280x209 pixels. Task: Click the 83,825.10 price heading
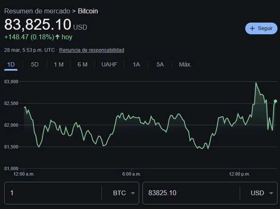coord(38,24)
